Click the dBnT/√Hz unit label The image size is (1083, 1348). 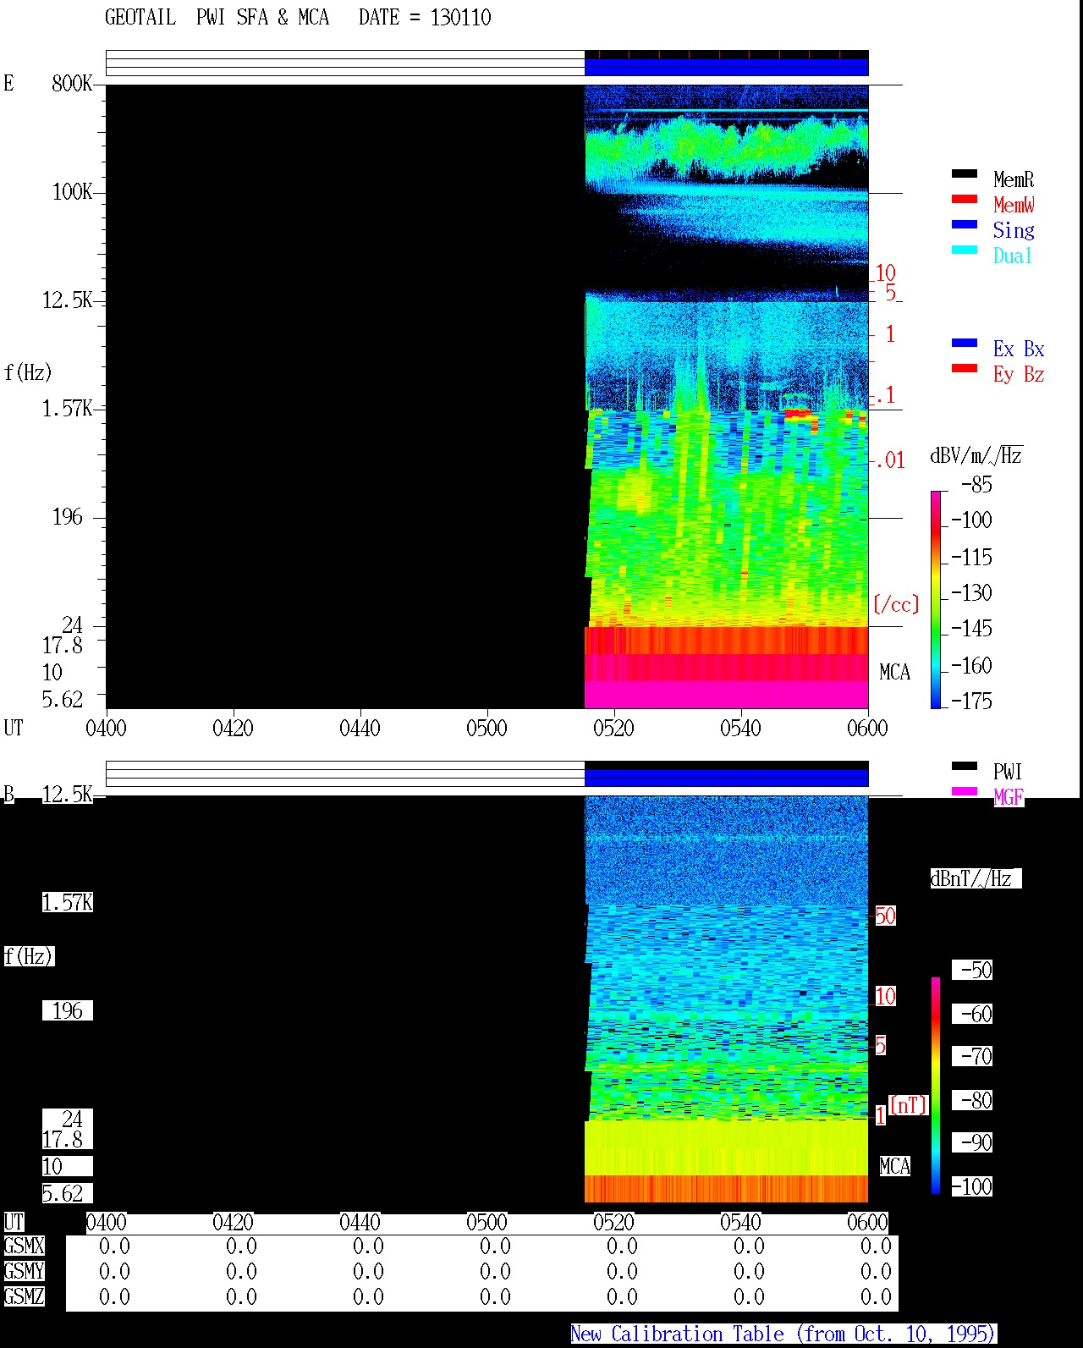coord(976,878)
